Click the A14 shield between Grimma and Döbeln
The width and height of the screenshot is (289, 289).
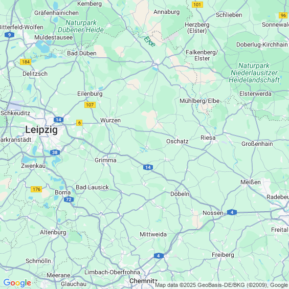point(148,167)
